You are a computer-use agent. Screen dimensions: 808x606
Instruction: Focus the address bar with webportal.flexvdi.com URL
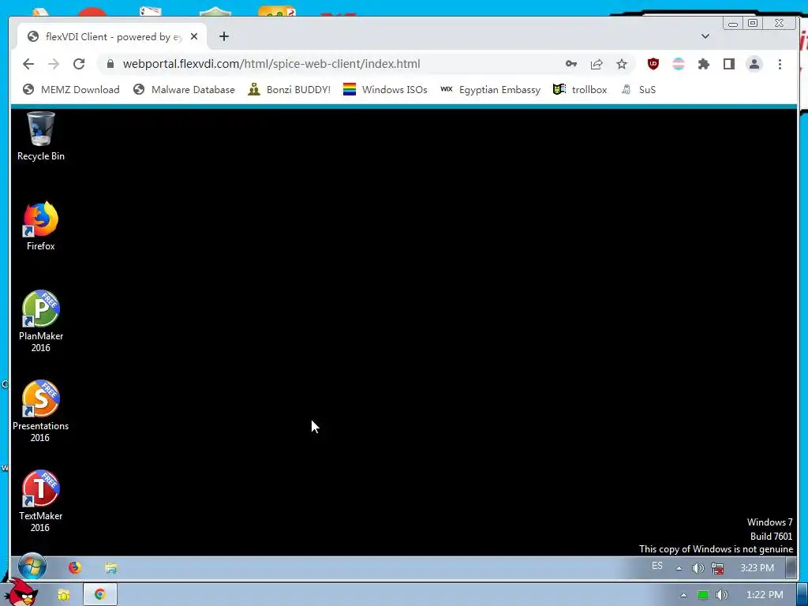[x=271, y=64]
